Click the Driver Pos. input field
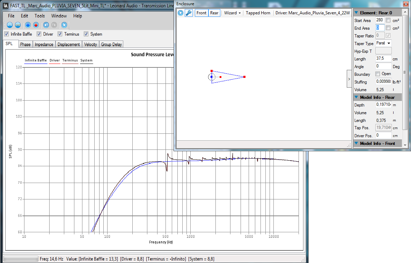Viewport: 411px width, 263px height. [x=383, y=135]
